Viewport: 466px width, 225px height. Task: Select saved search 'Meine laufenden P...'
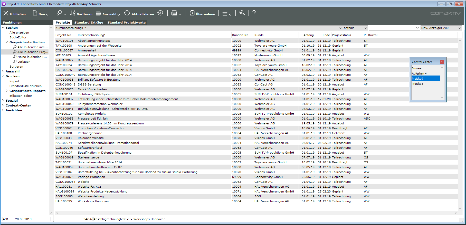point(30,57)
